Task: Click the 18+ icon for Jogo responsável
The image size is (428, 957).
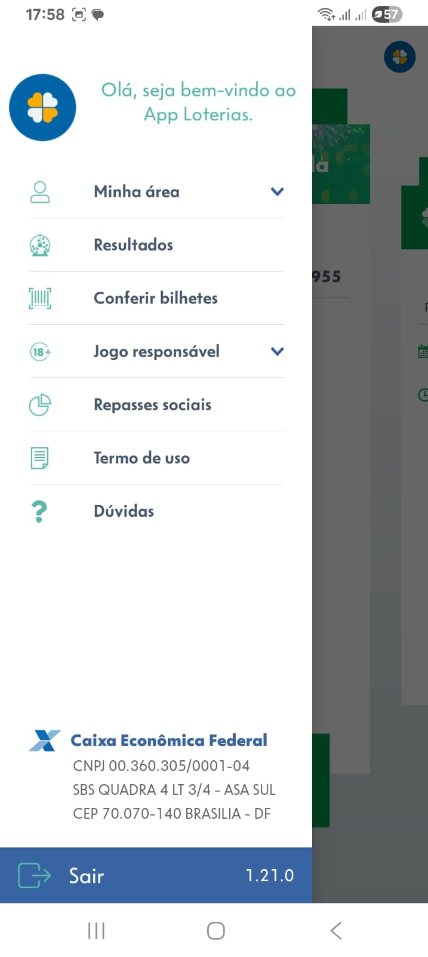Action: 39,351
